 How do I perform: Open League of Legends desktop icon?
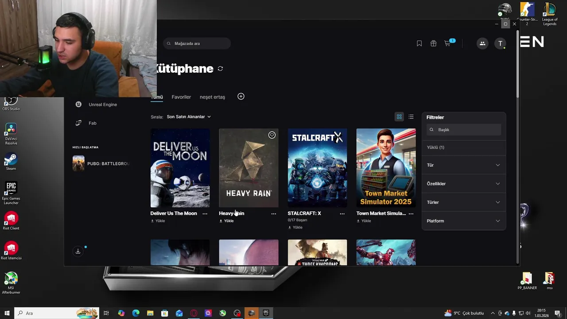[x=550, y=14]
